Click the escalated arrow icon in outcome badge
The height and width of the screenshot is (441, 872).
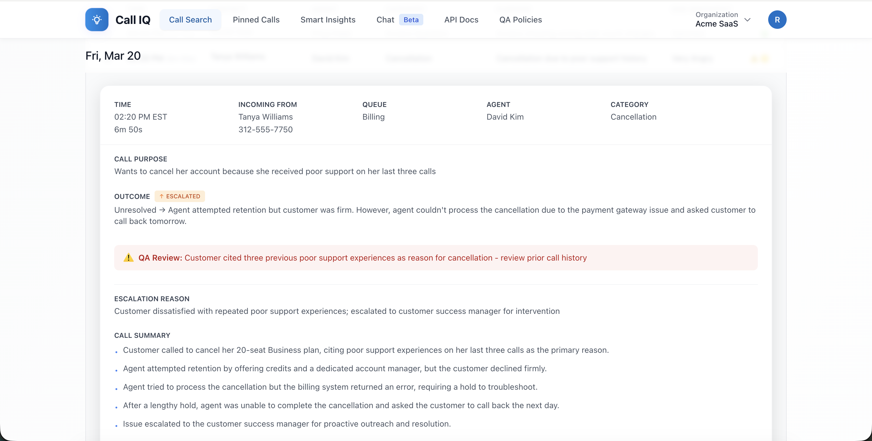pos(161,196)
